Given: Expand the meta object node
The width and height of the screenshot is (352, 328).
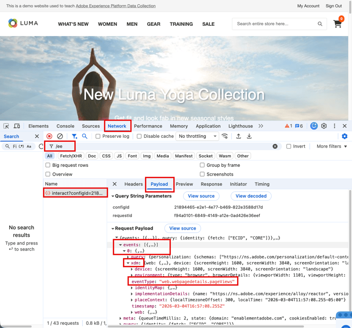Looking at the screenshot, I should [121, 318].
